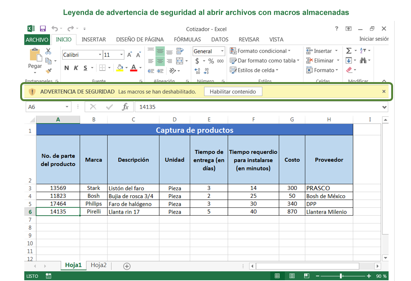The image size is (411, 281).
Task: Click the Insertar cells button
Action: tap(322, 51)
